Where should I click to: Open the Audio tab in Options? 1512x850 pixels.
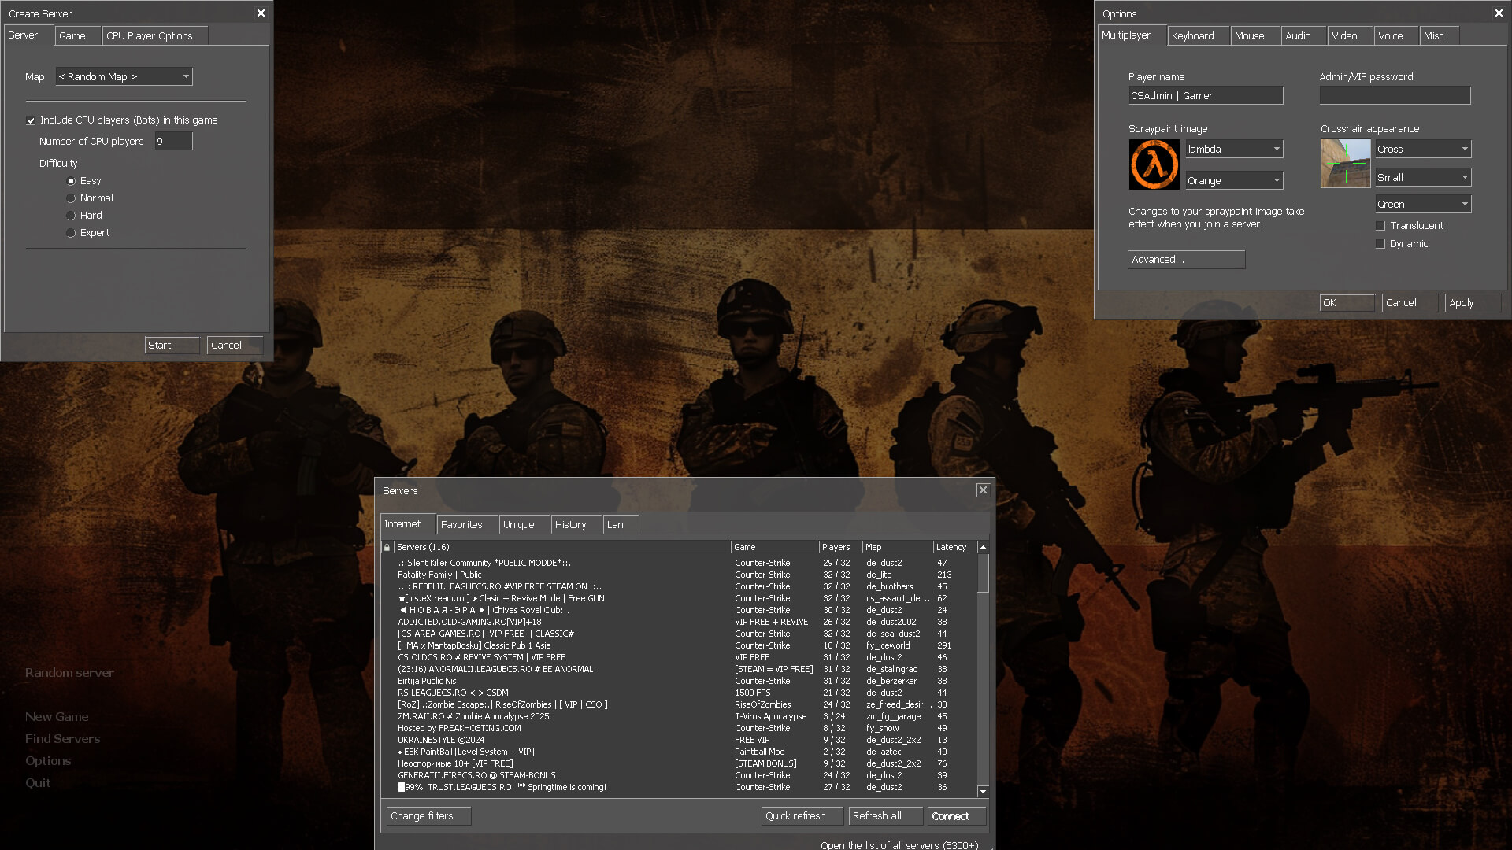click(1304, 35)
